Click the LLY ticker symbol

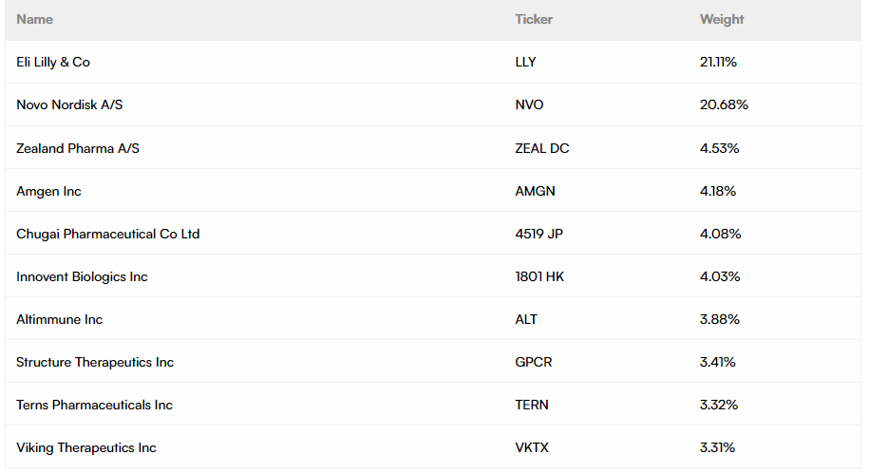click(x=525, y=62)
